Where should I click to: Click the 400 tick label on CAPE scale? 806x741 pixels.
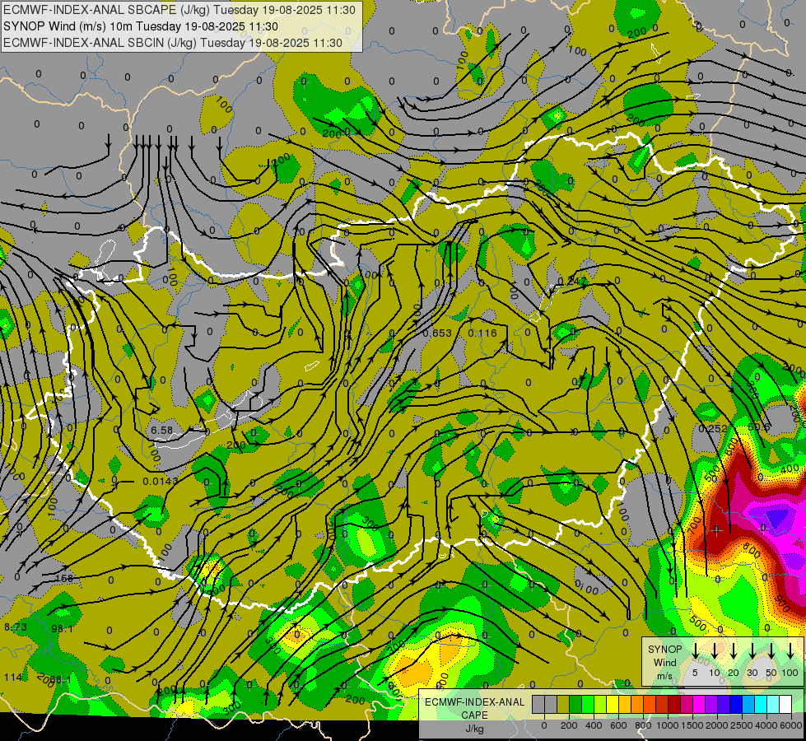pyautogui.click(x=594, y=725)
